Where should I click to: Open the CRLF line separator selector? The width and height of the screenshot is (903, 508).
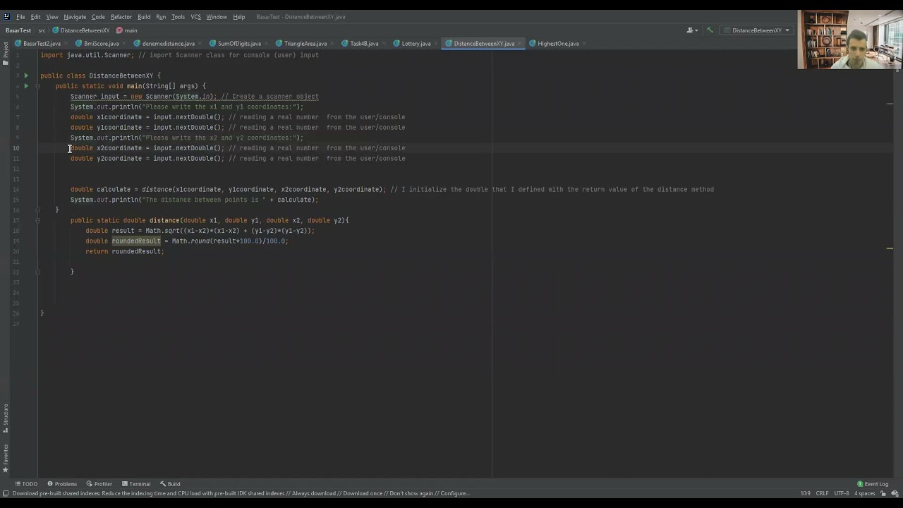(x=822, y=494)
